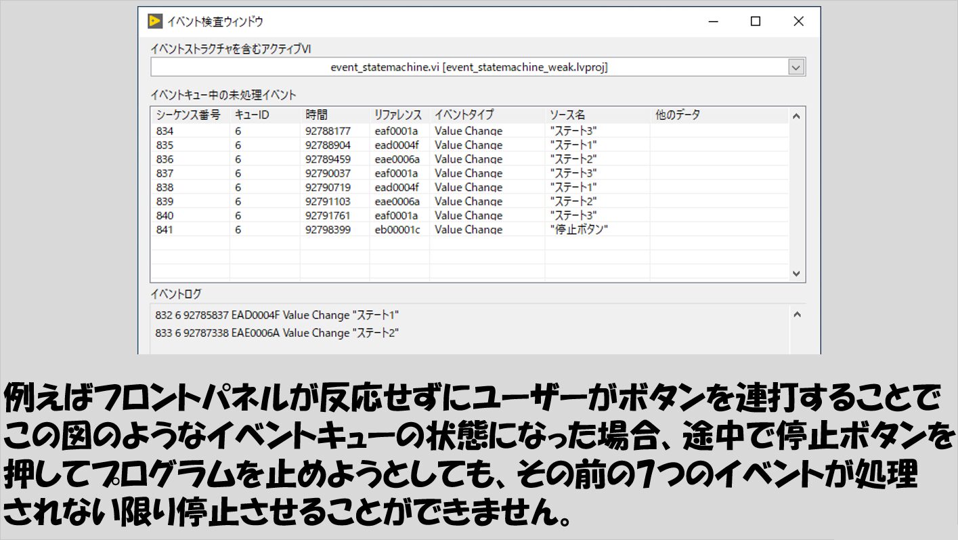The height and width of the screenshot is (540, 958).
Task: Click the イベントタイプ column header
Action: [x=464, y=115]
